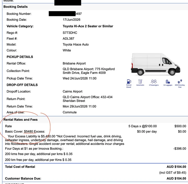This screenshot has height=184, width=188.
Task: Click the 200 Kms/day free icon
Action: point(180,81)
